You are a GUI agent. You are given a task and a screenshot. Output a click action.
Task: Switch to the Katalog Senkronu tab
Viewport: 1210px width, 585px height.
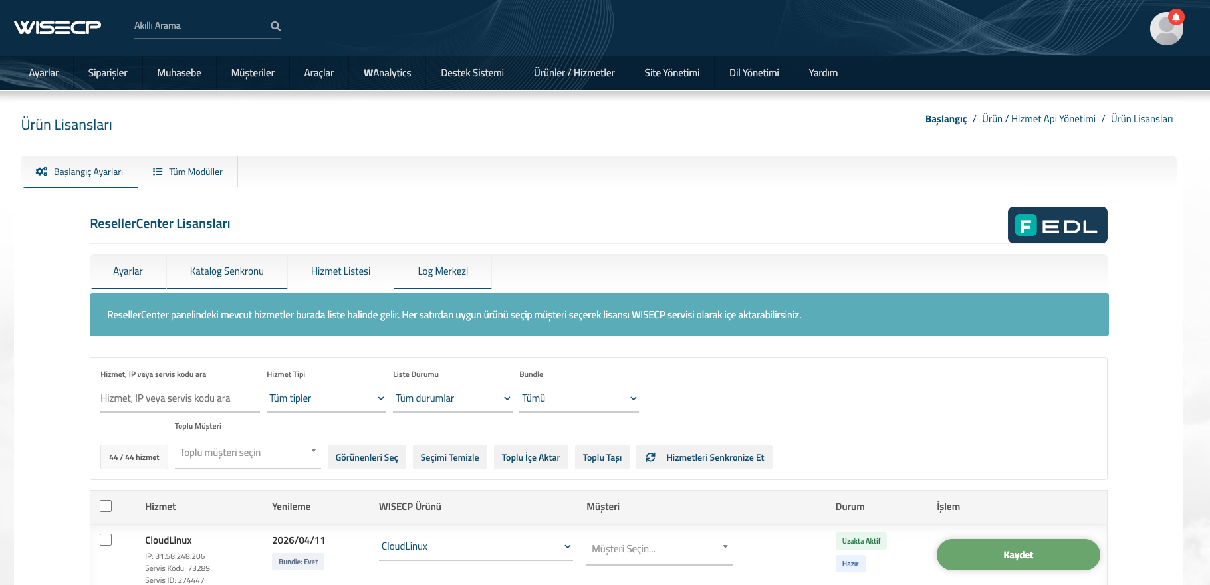click(227, 271)
